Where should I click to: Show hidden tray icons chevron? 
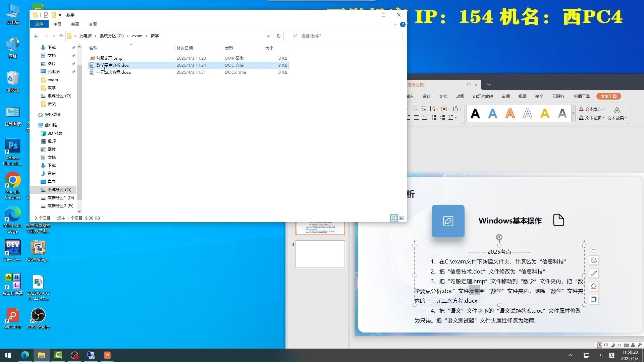pyautogui.click(x=570, y=355)
